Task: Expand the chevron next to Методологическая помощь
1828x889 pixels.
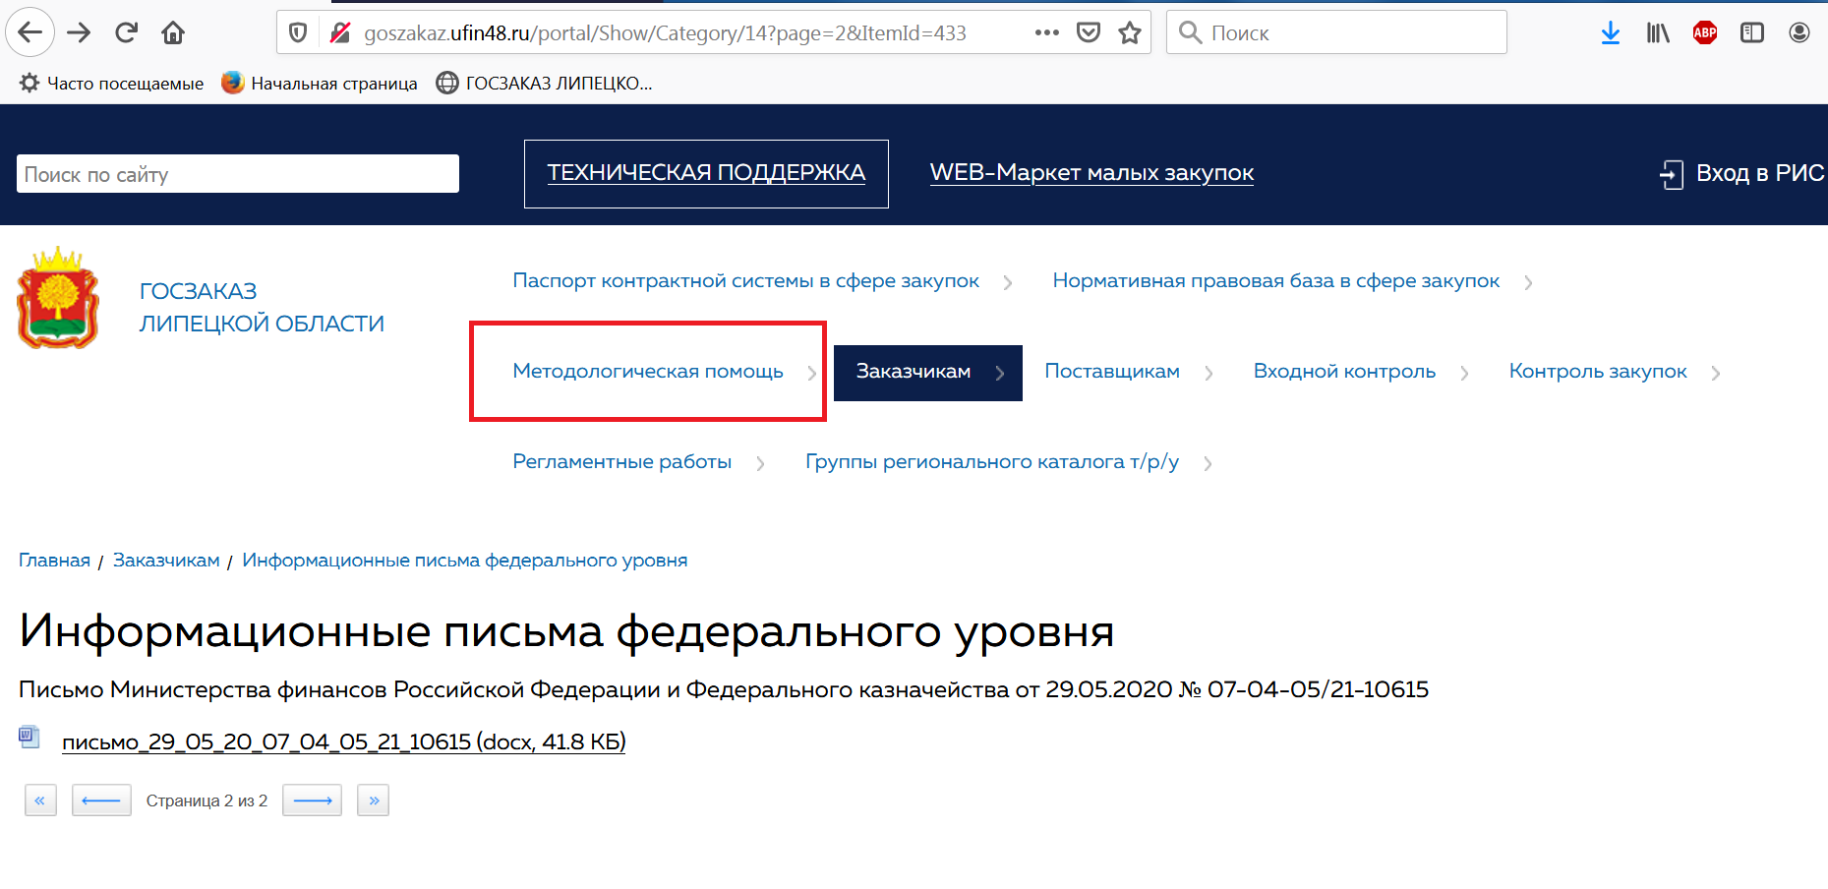Action: coord(811,373)
